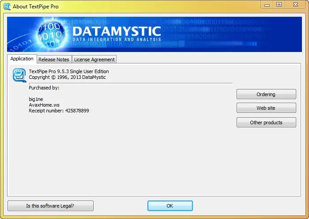Image resolution: width=309 pixels, height=219 pixels.
Task: Select the Application tab
Action: pos(22,59)
